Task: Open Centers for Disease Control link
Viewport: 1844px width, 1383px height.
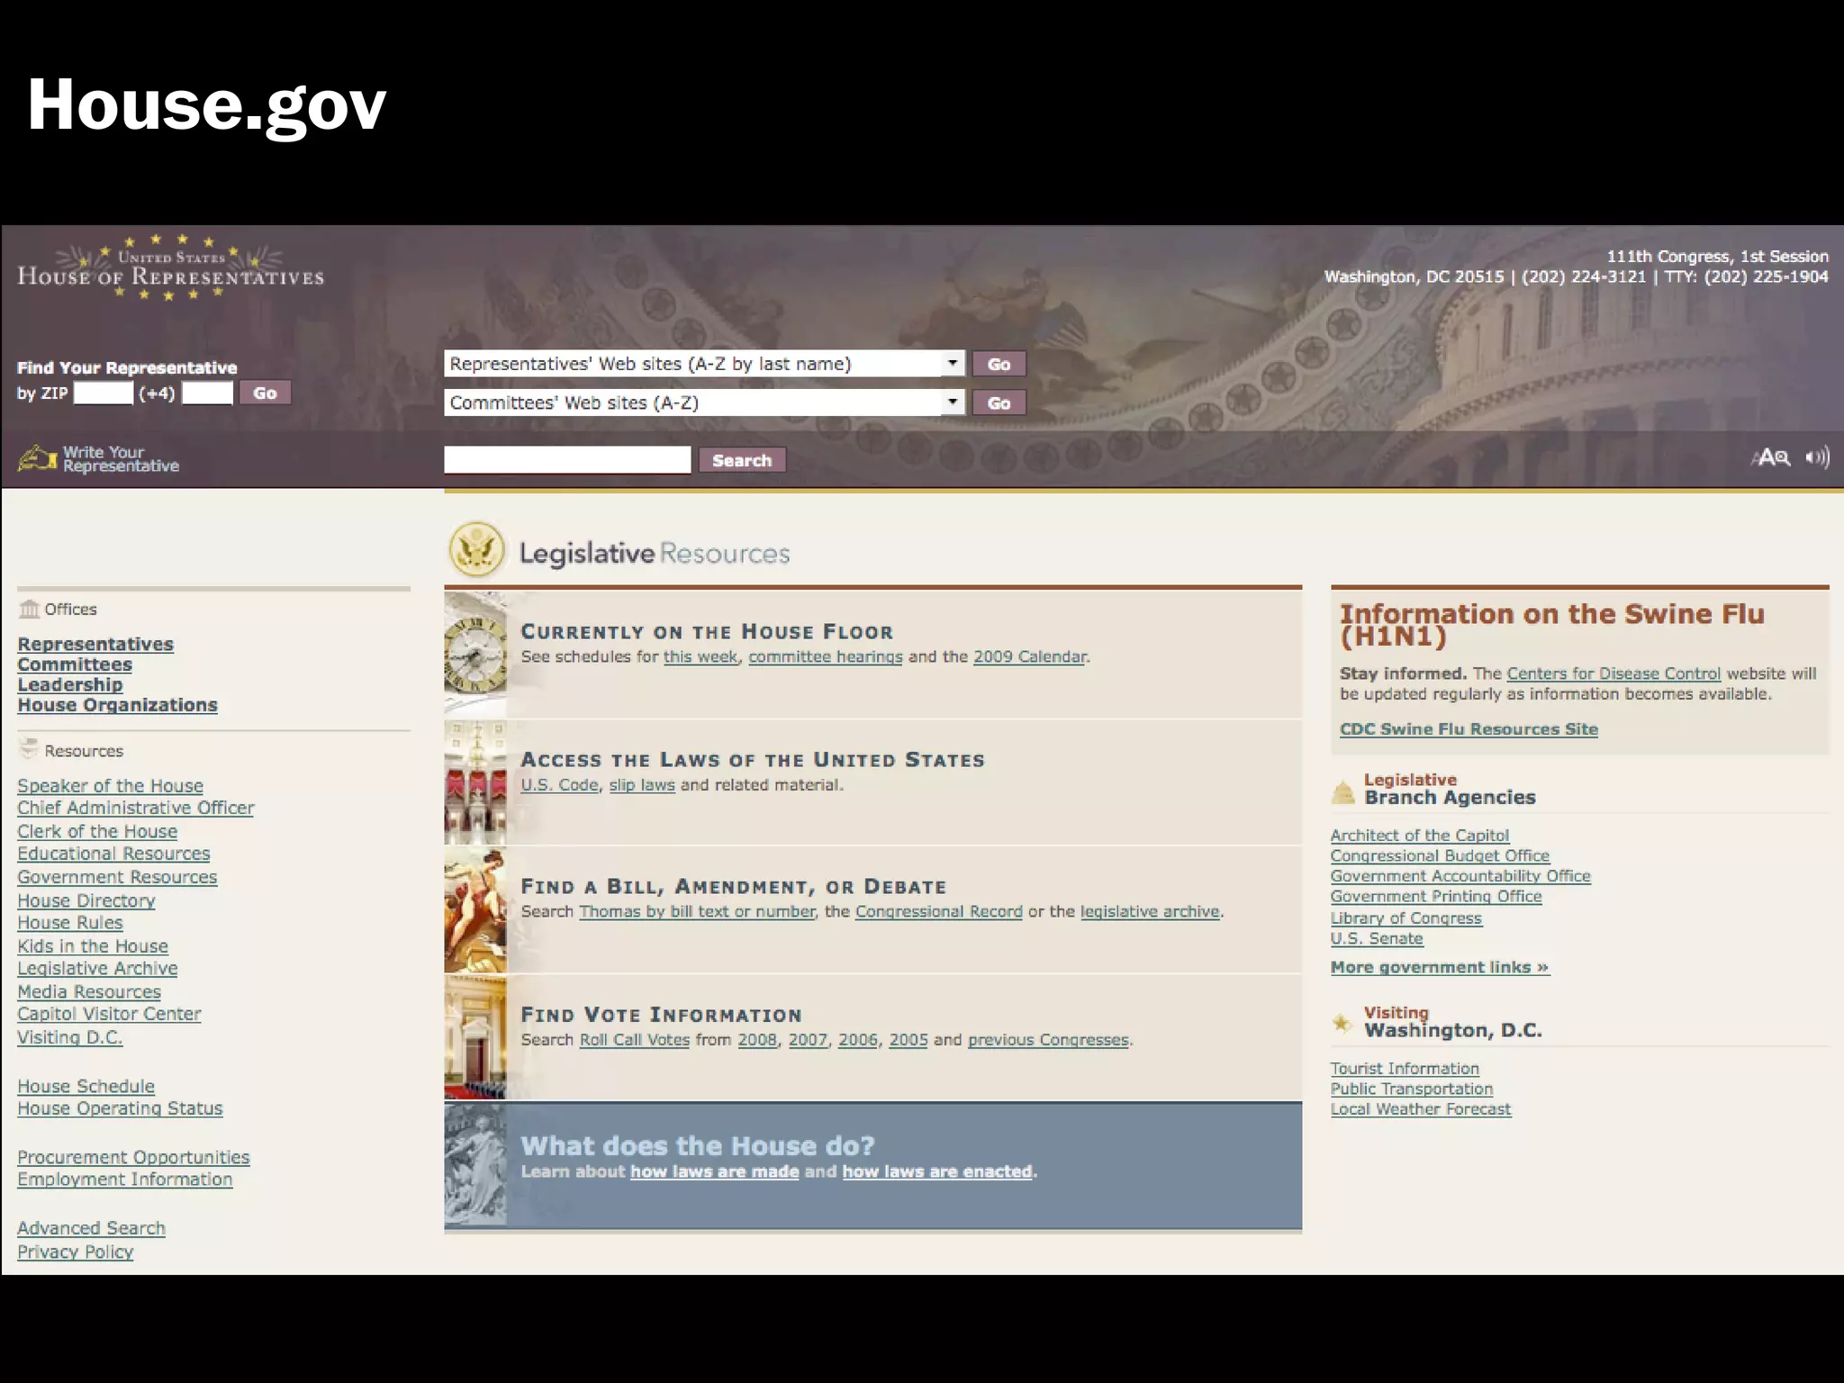Action: (1613, 673)
